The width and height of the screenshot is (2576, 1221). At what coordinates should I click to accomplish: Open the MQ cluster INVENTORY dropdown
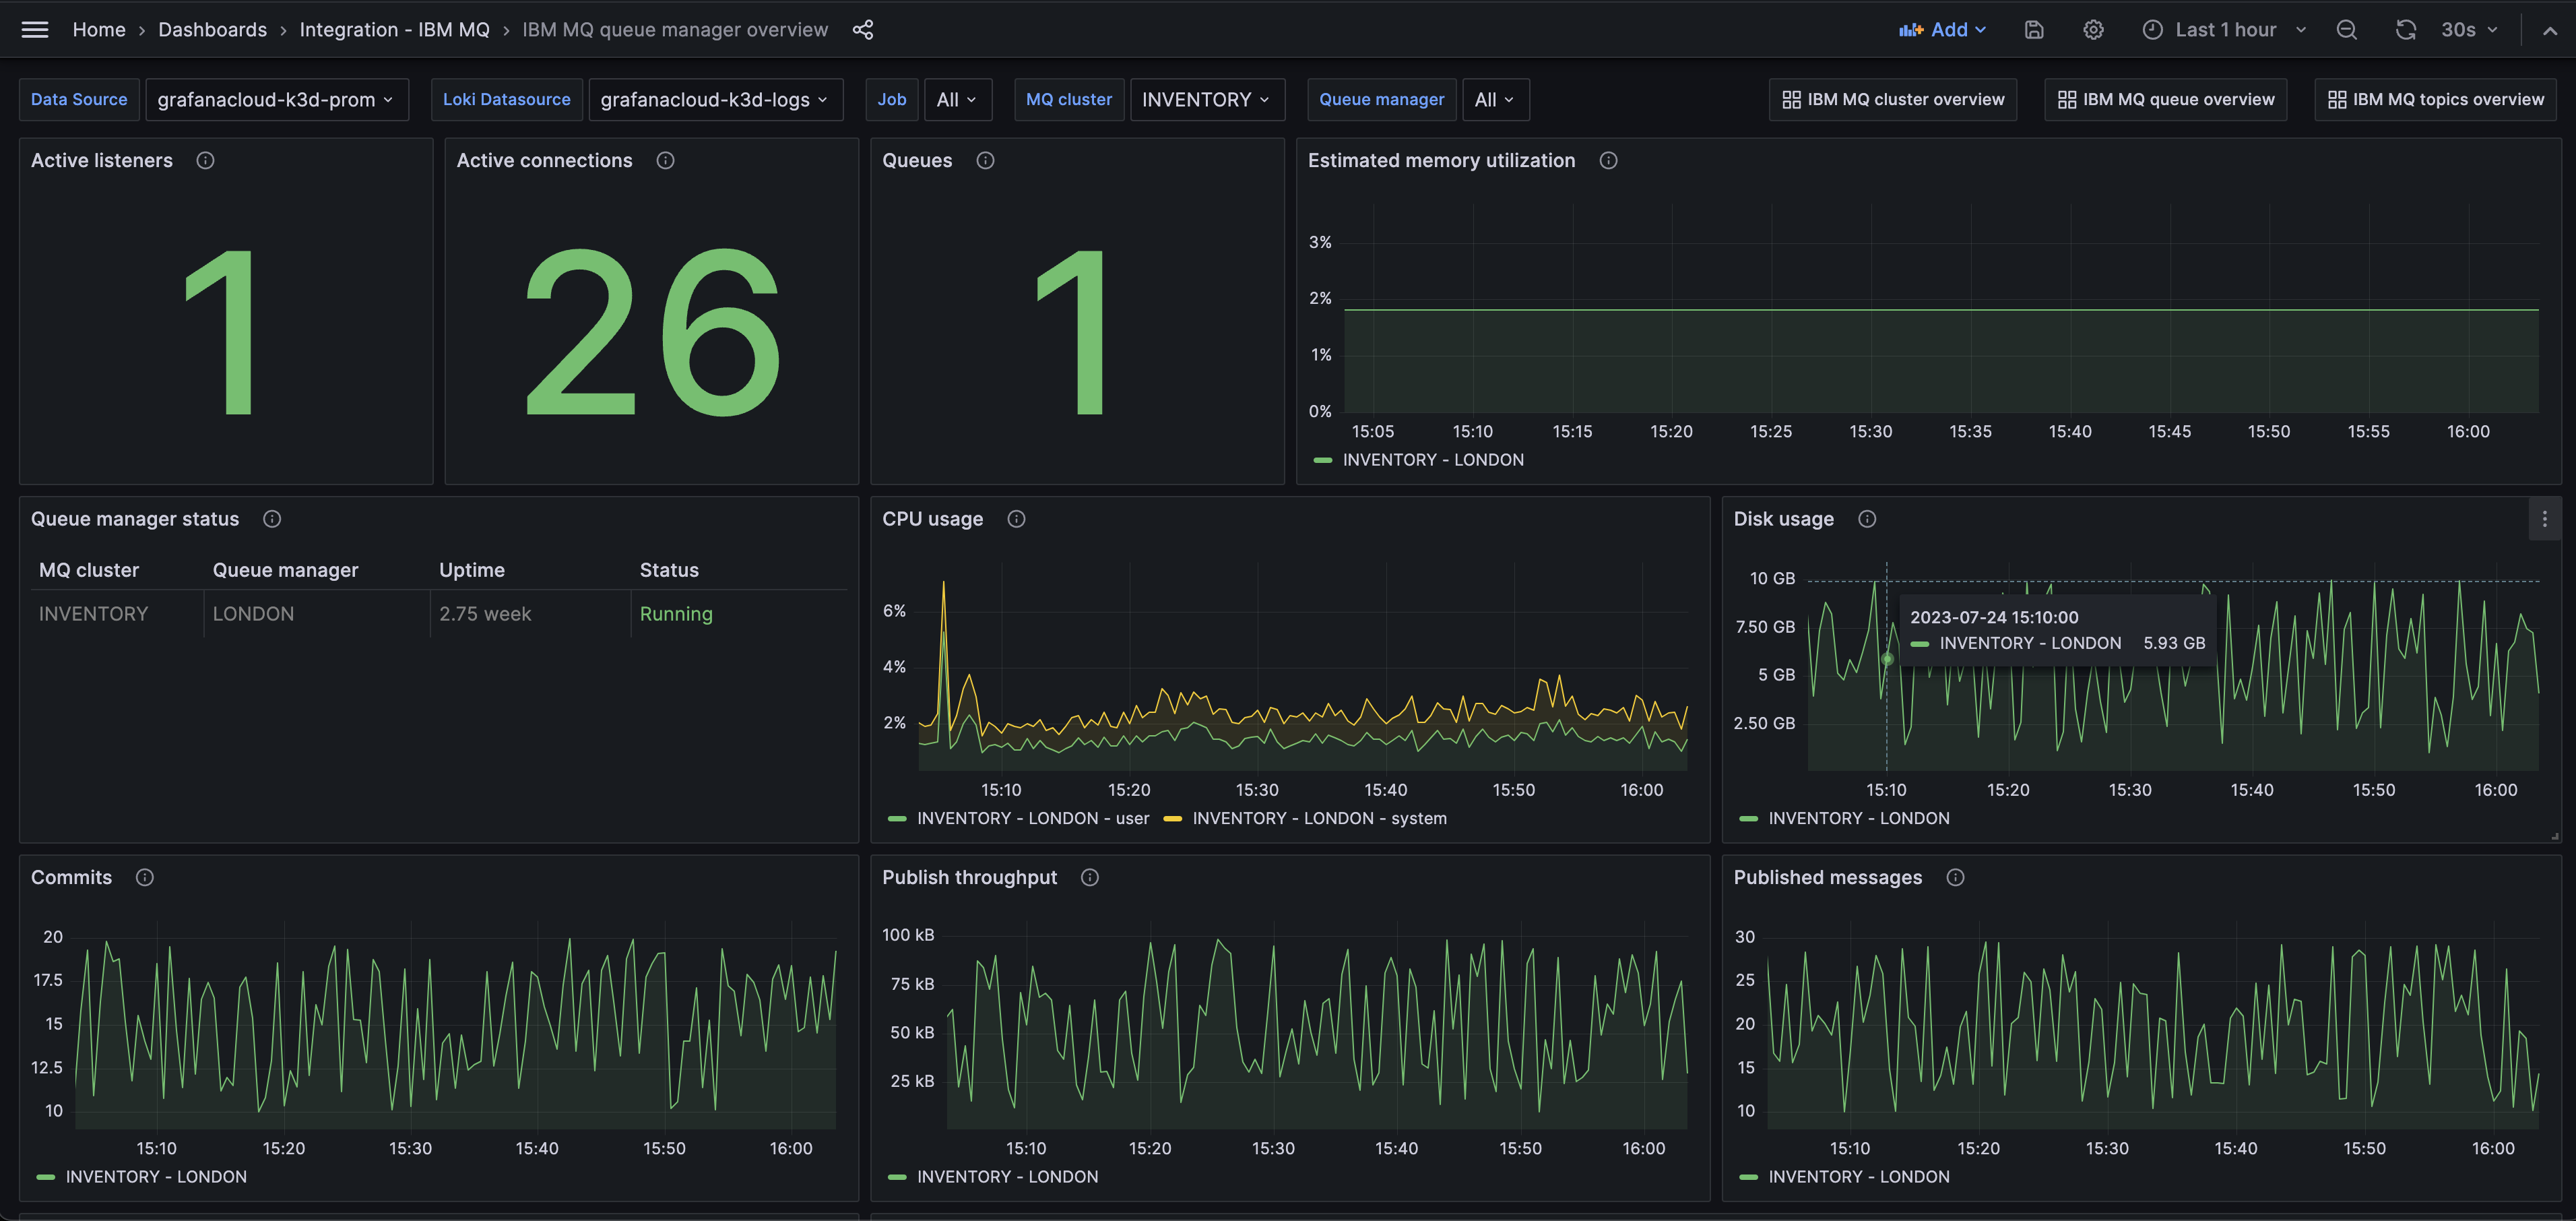pos(1207,99)
